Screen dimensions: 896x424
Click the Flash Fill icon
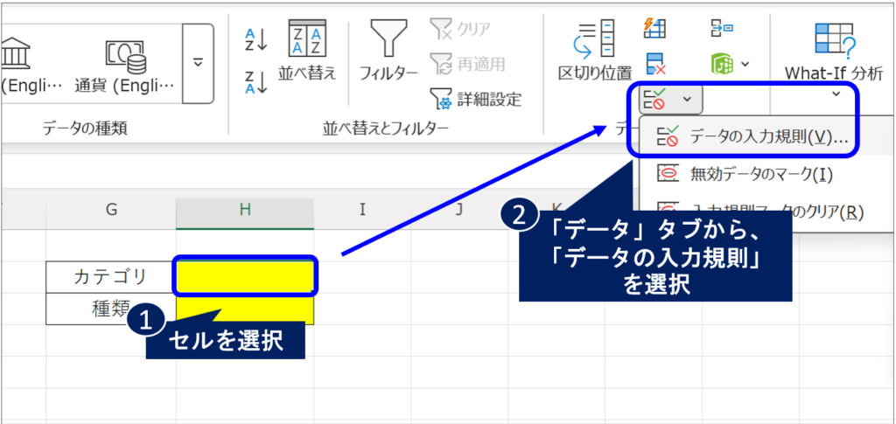click(654, 28)
